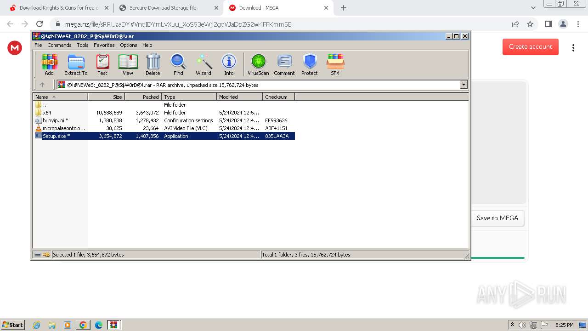The width and height of the screenshot is (588, 331).
Task: Open the Help menu
Action: [147, 45]
